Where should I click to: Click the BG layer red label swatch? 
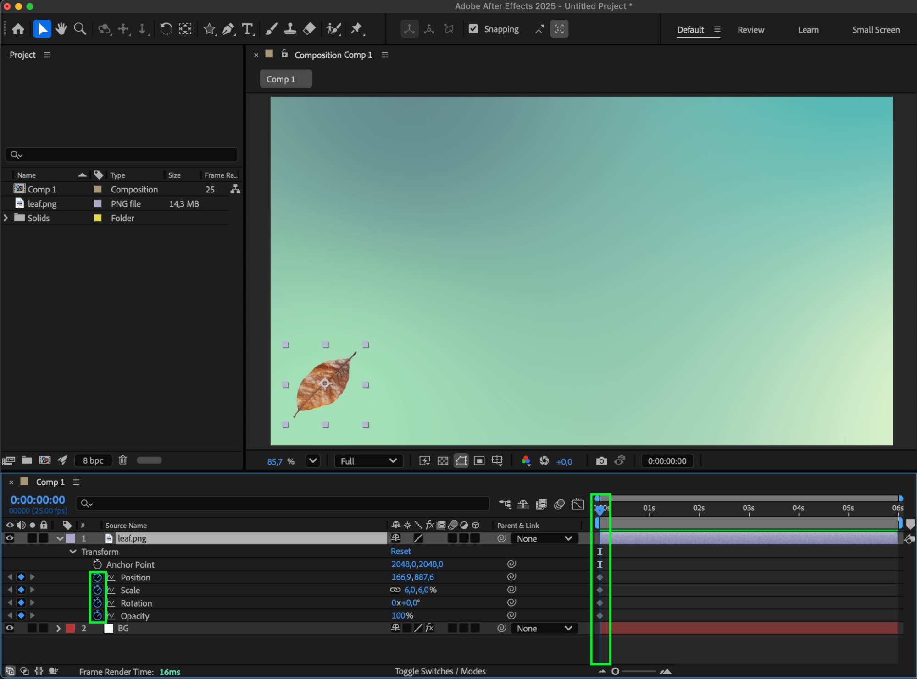70,628
